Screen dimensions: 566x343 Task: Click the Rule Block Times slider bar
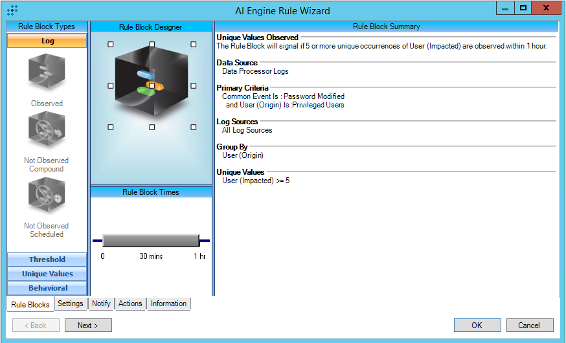coord(150,241)
